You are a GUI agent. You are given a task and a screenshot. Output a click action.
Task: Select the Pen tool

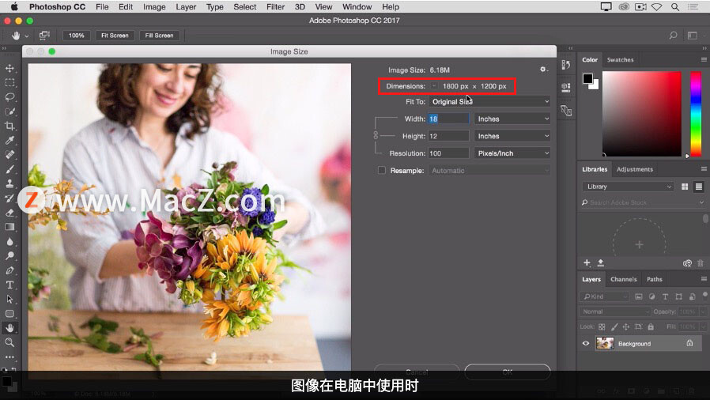[x=9, y=270]
